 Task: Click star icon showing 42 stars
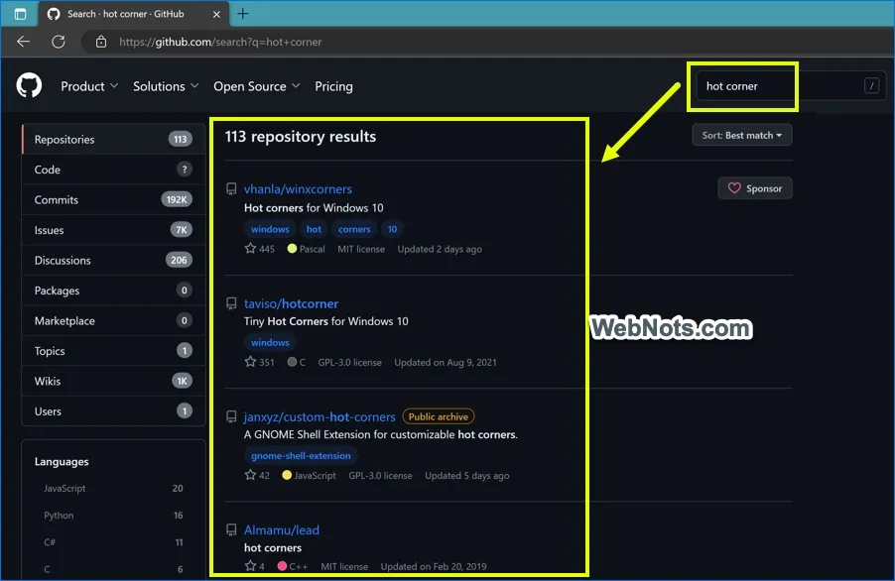250,475
